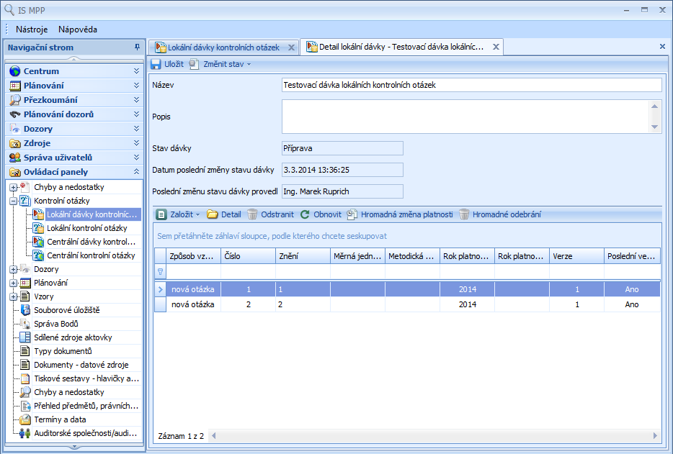Click inside the Popis text area
Screen dimensions: 673x454
[465, 117]
